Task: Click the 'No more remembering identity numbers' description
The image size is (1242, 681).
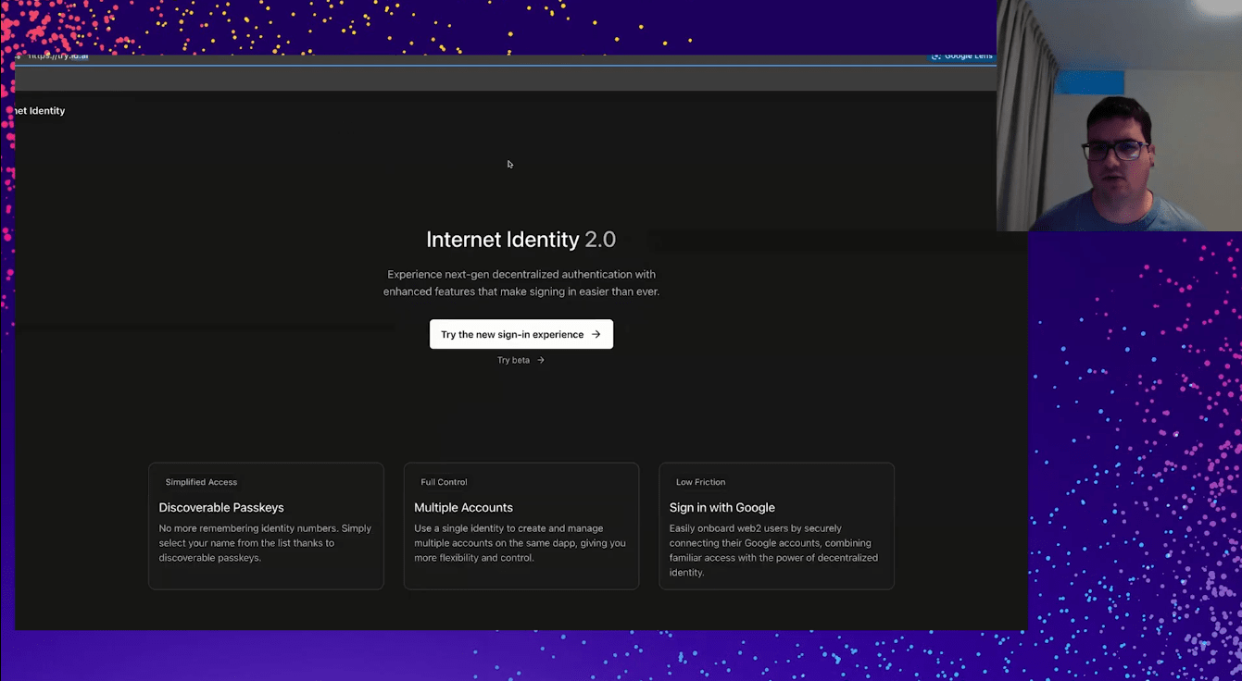Action: click(x=266, y=543)
